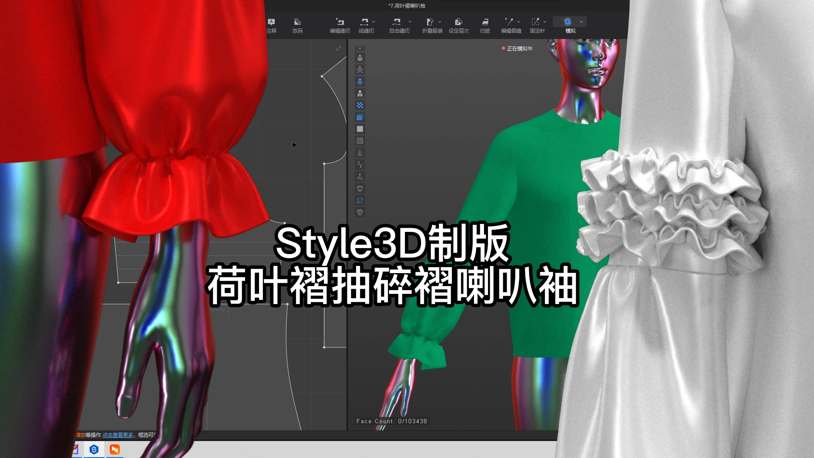Click the ground wave with up-arrow icon
Viewport: 814px width, 458px height.
point(360,177)
